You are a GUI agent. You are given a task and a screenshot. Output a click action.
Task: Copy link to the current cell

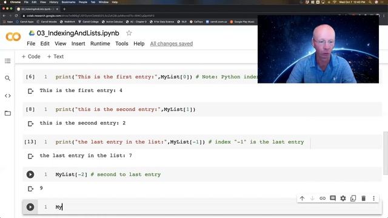click(x=323, y=198)
